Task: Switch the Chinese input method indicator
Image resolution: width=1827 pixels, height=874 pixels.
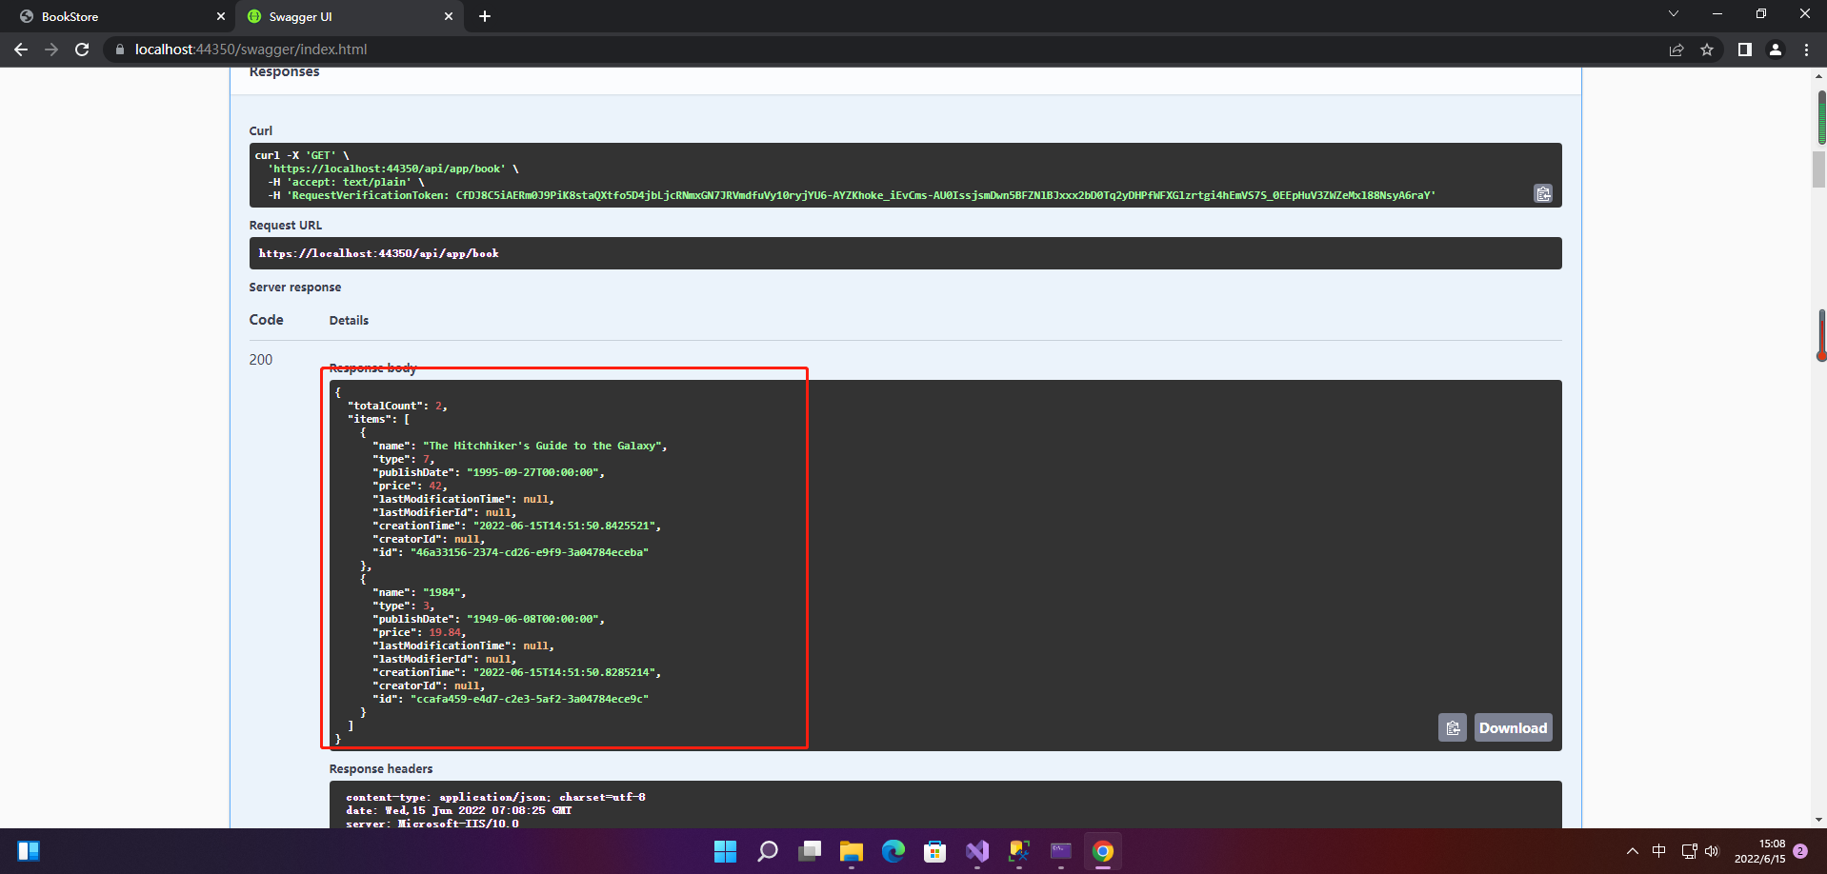Action: (1658, 851)
